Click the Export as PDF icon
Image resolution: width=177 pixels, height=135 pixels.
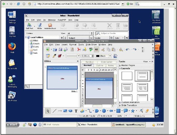point(79,50)
